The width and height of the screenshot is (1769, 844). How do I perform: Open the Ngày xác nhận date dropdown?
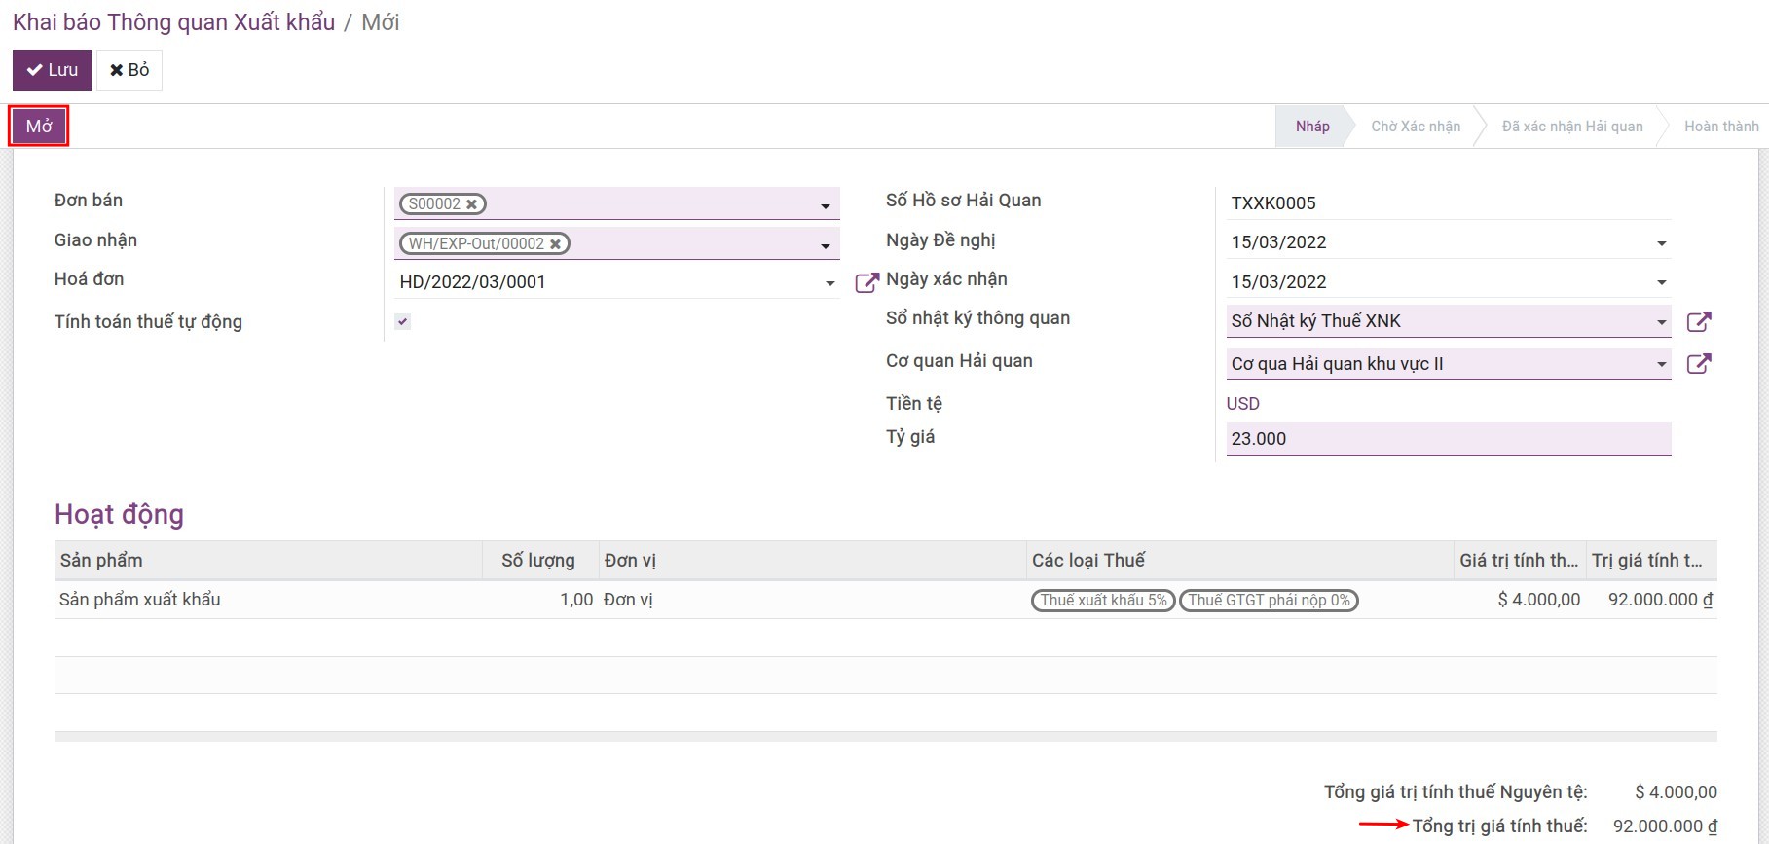coord(1661,282)
